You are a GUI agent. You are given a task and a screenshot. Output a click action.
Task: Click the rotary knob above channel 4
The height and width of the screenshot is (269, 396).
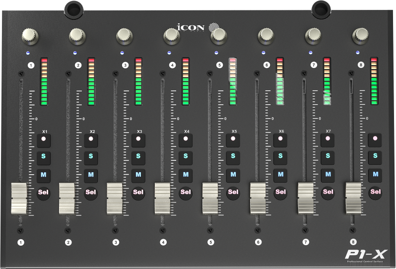point(171,35)
